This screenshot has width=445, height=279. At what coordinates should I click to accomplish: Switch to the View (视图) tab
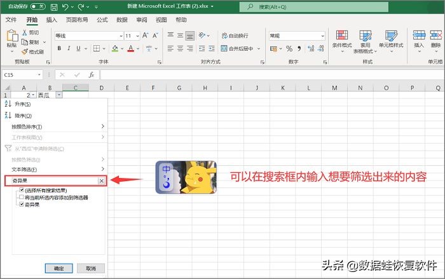[x=161, y=20]
